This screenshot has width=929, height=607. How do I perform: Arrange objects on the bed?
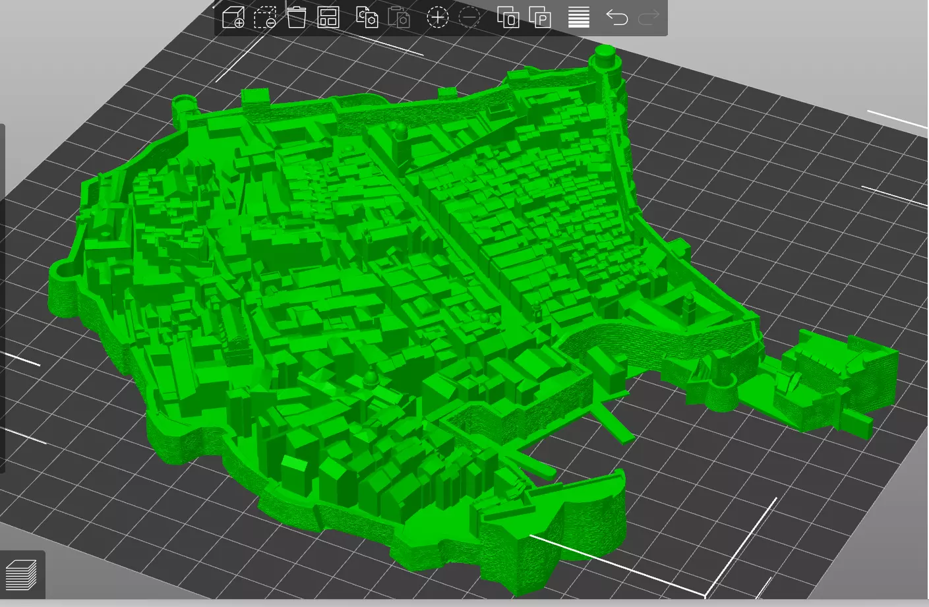pyautogui.click(x=328, y=17)
